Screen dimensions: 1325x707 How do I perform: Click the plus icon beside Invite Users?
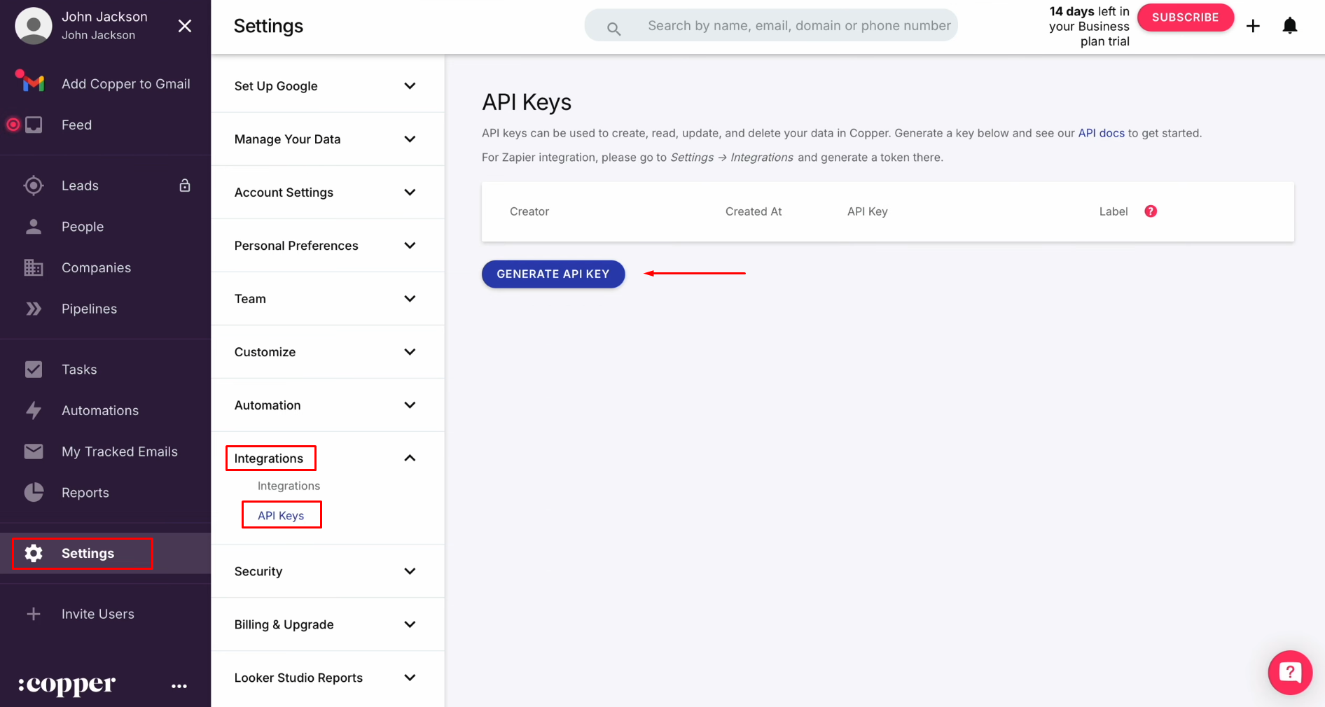pos(34,614)
